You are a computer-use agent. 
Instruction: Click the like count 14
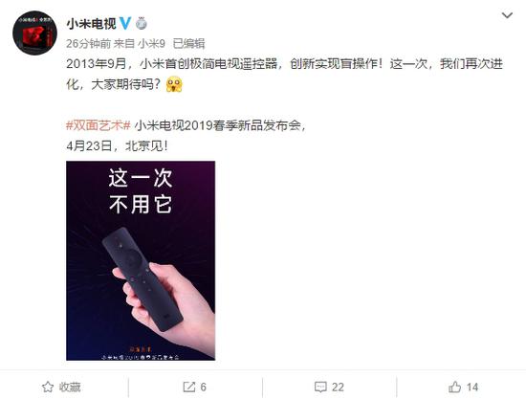(472, 387)
